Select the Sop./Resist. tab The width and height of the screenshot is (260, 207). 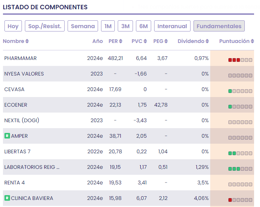[x=45, y=26]
